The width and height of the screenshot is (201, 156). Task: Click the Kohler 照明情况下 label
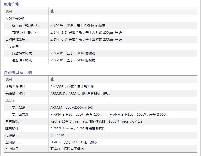[x=26, y=26]
